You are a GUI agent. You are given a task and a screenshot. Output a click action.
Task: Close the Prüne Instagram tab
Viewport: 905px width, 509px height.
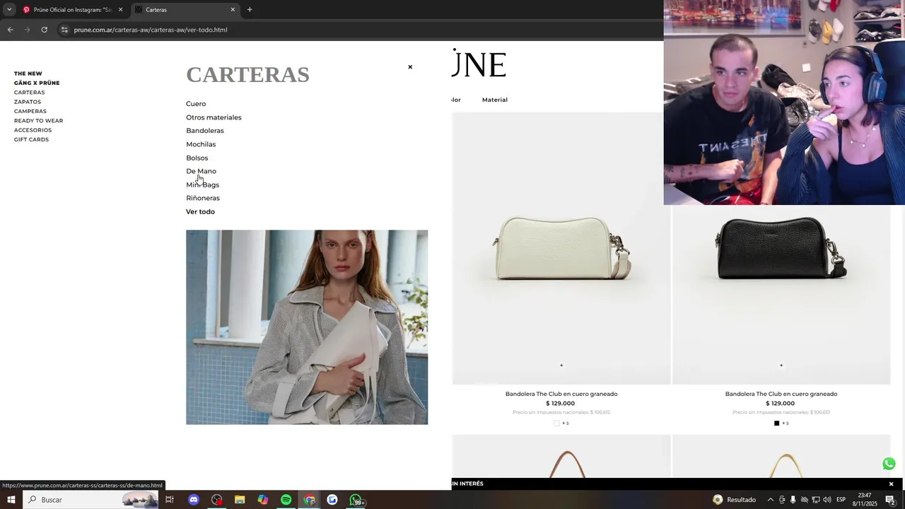pos(120,10)
